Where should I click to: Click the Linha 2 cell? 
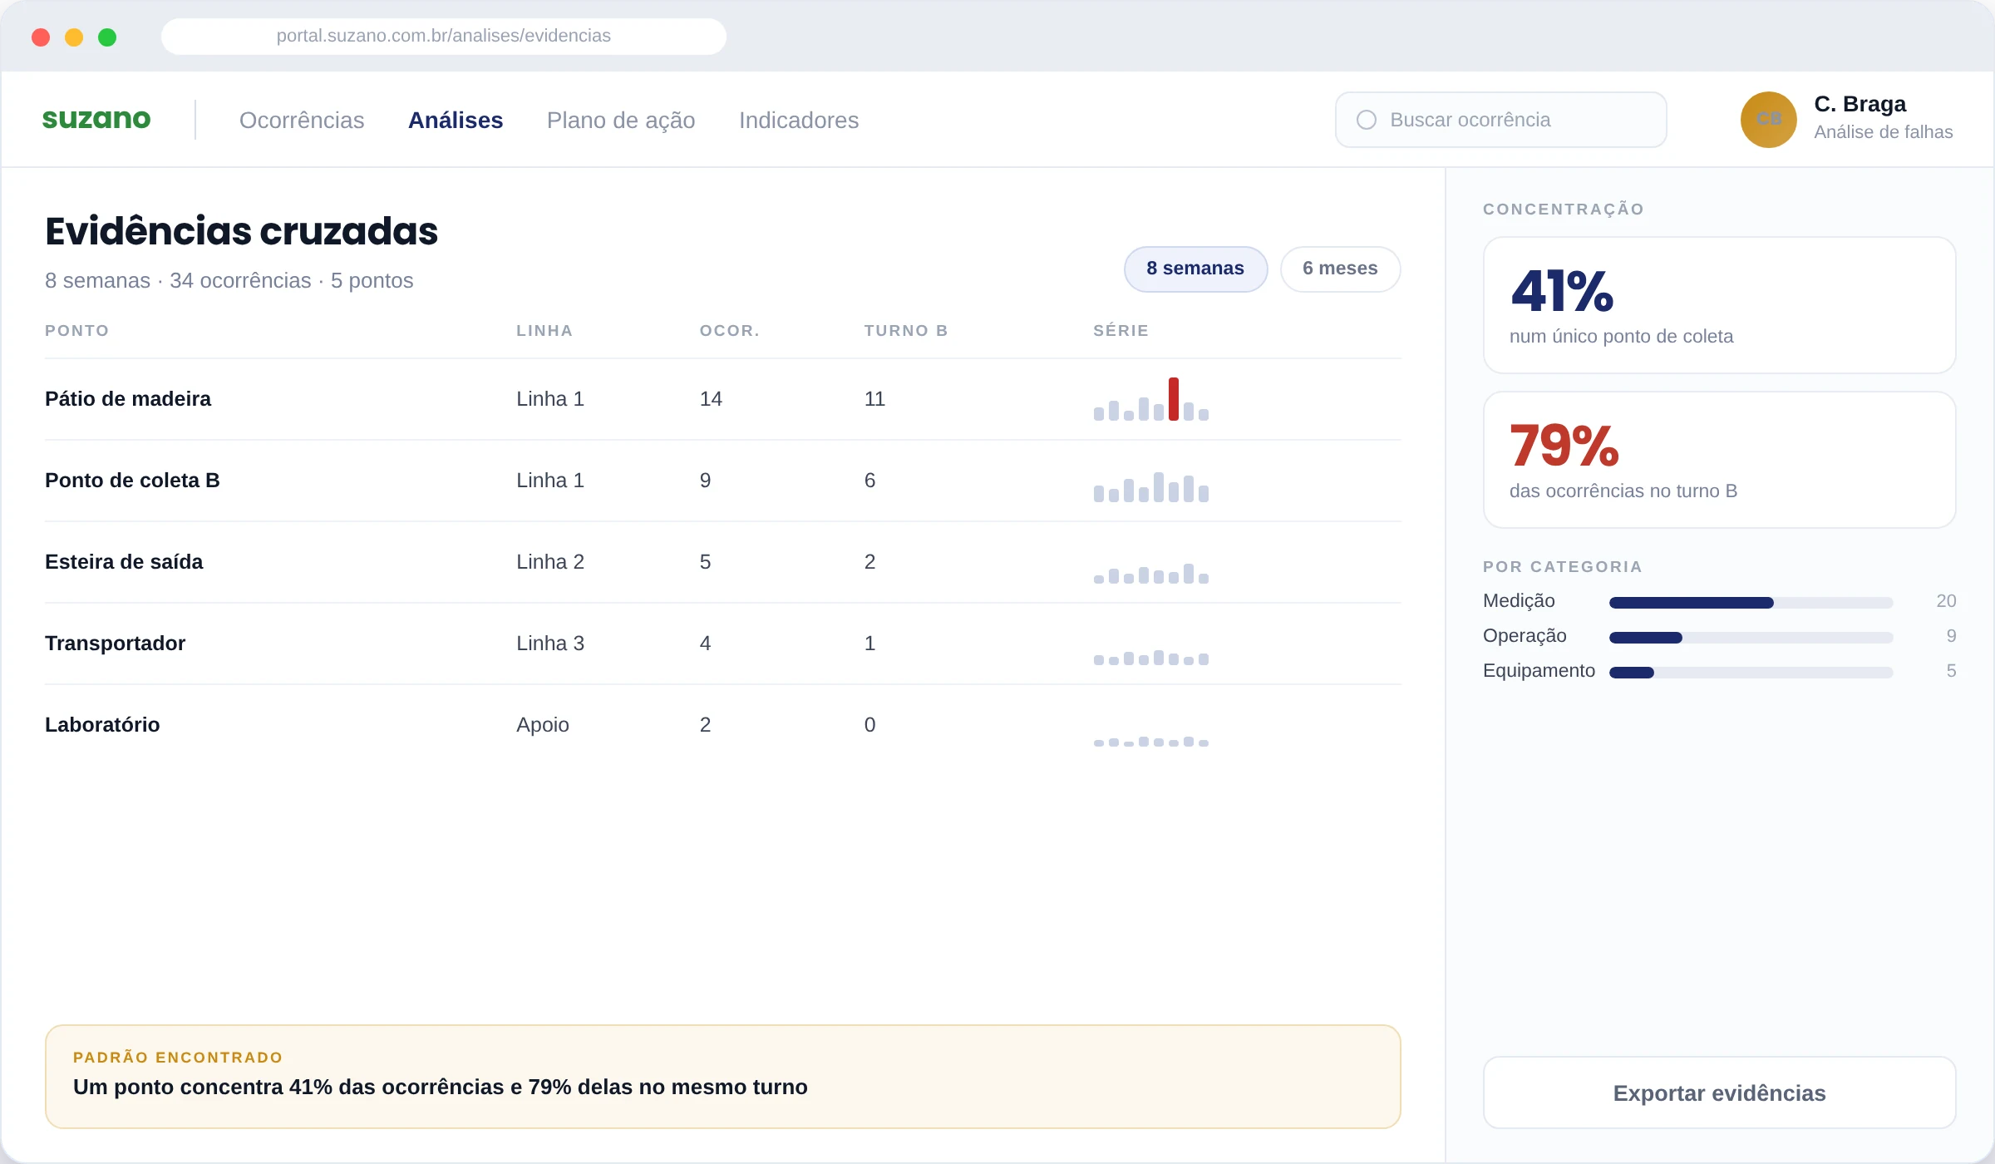(x=550, y=562)
